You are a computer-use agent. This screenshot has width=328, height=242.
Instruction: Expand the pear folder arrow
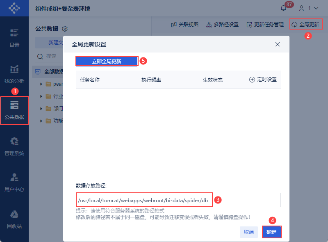coord(41,84)
